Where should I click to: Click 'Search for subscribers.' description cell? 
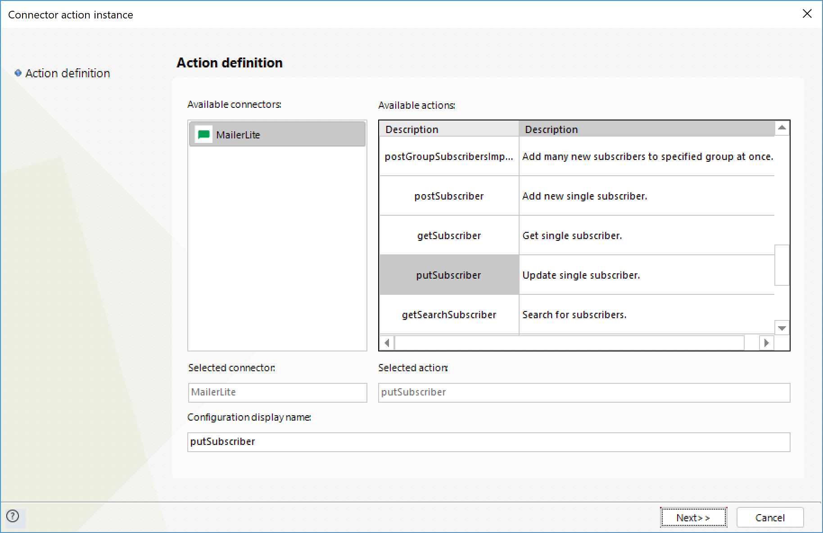click(x=647, y=315)
